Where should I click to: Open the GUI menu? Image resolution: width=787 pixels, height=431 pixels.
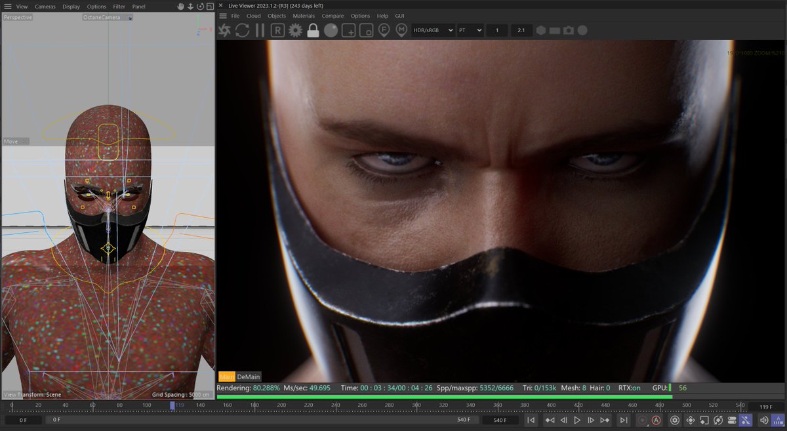[399, 16]
